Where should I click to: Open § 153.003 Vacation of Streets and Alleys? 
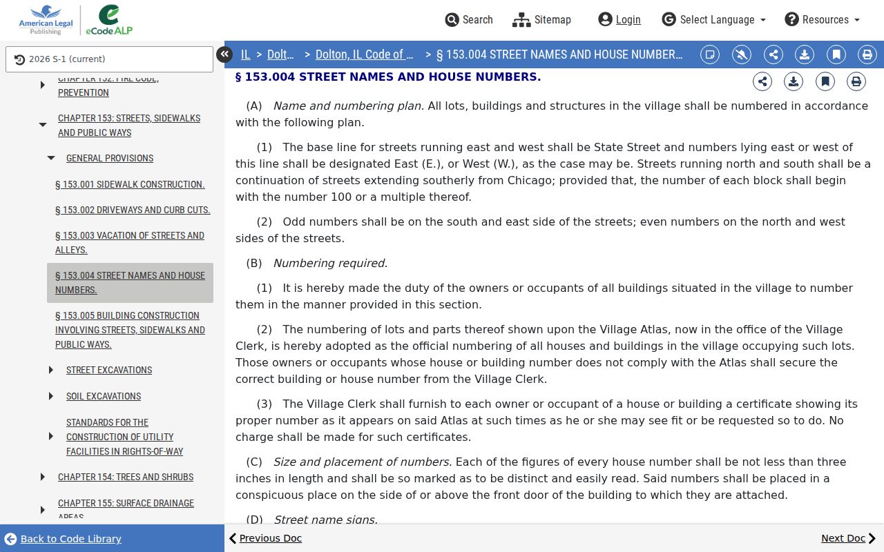pyautogui.click(x=130, y=242)
